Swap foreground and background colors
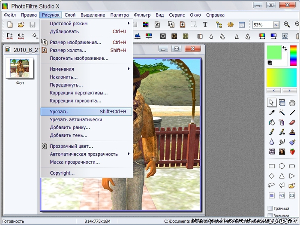This screenshot has width=300, height=225. tap(285, 48)
